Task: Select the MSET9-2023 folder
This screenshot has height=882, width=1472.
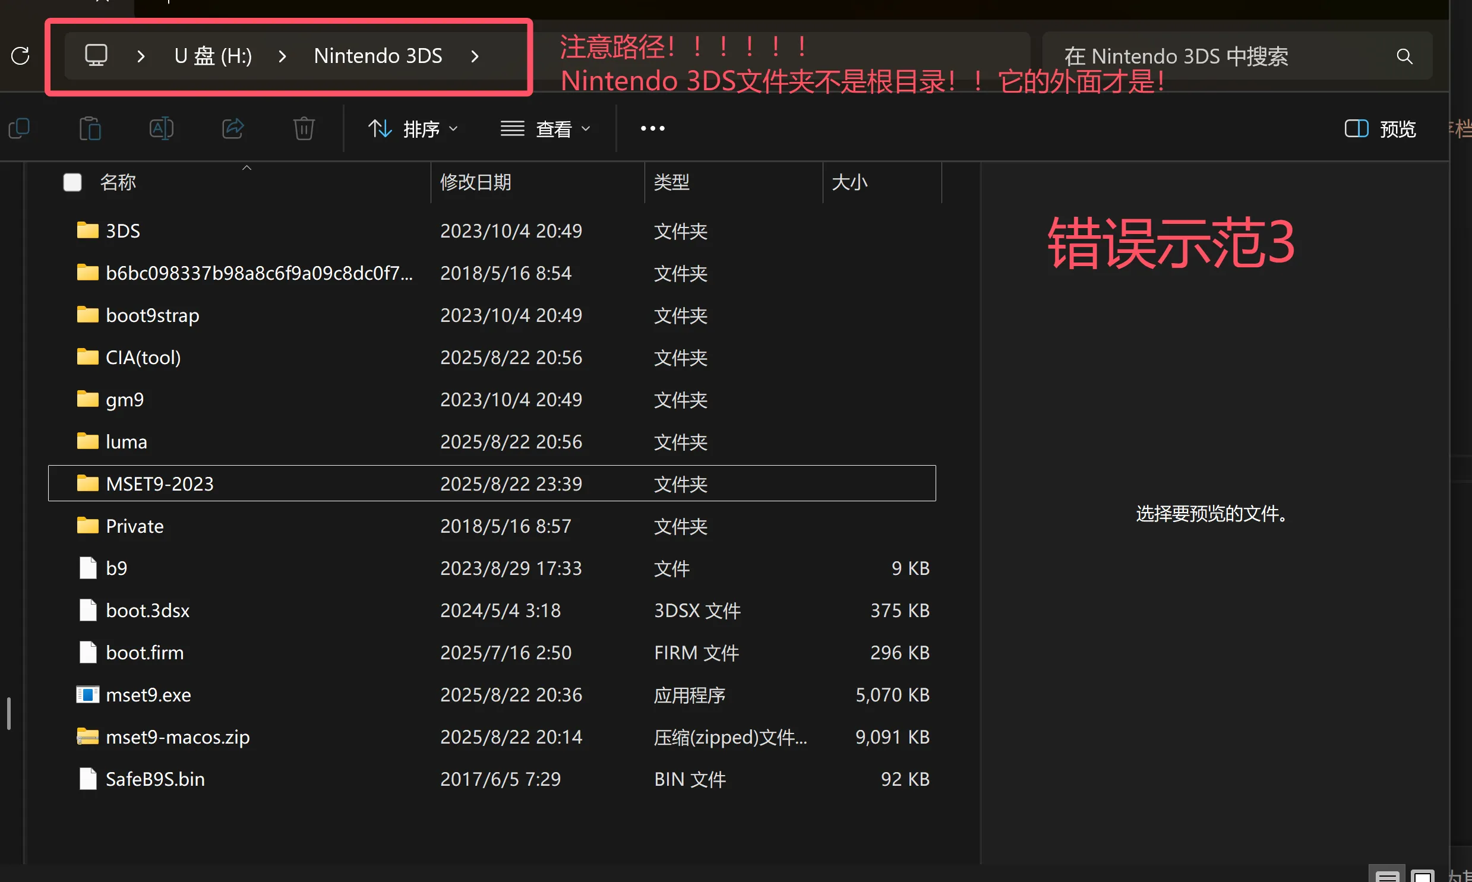Action: 159,484
